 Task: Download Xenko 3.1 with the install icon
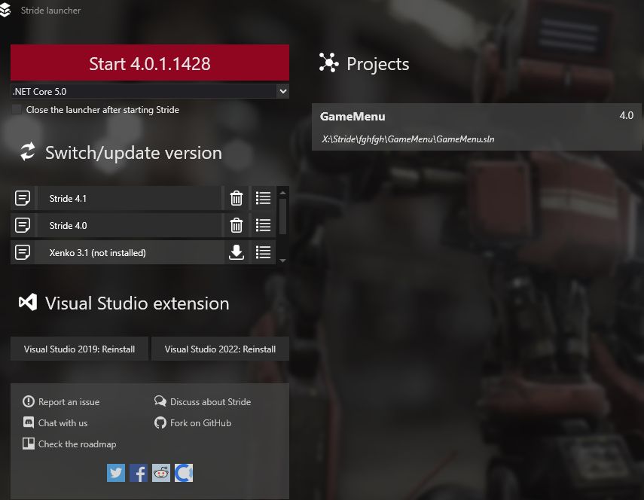(x=237, y=252)
